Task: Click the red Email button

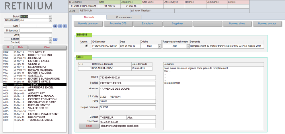Action: [x=89, y=126]
